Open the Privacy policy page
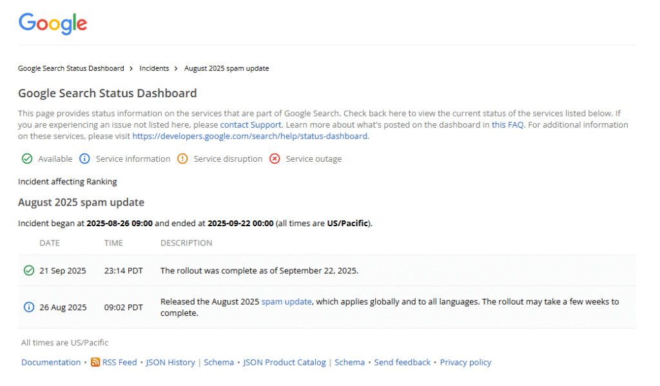 pos(465,362)
